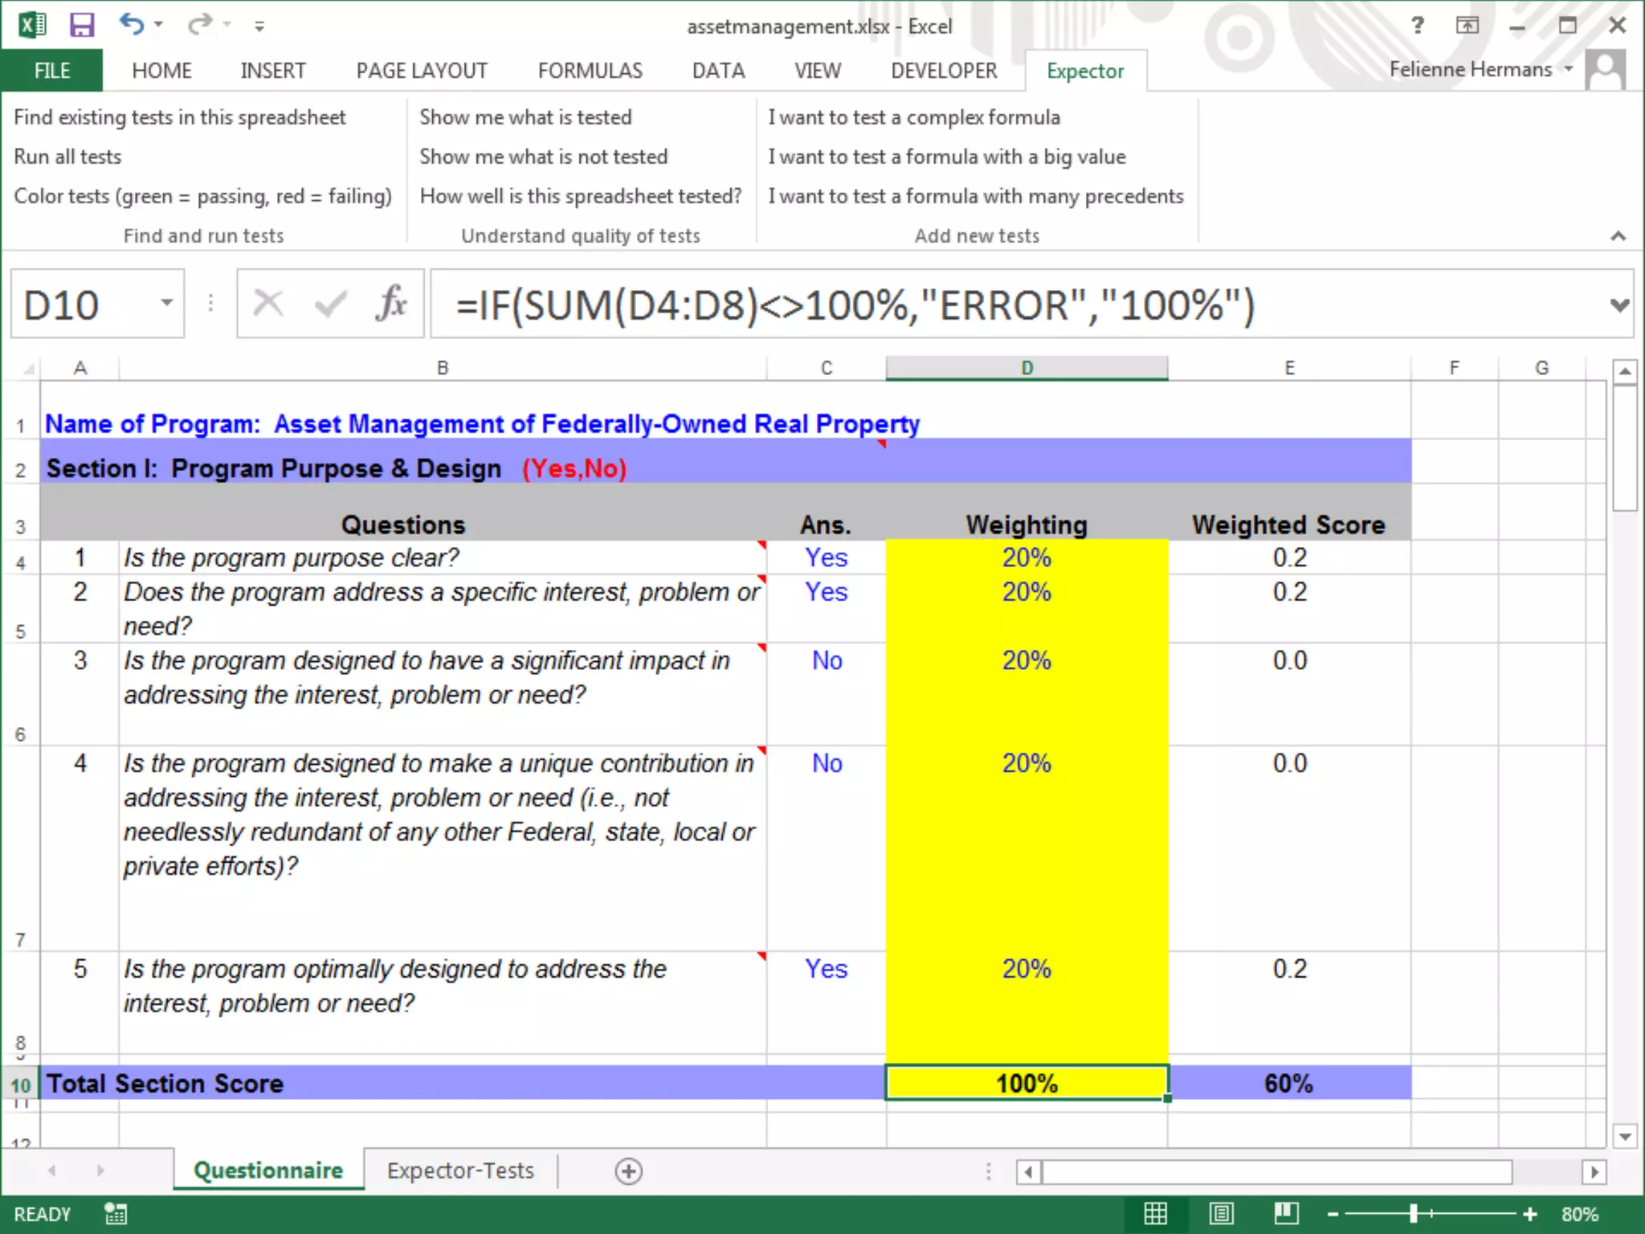Switch to the Expector-Tests sheet tab

pyautogui.click(x=460, y=1171)
